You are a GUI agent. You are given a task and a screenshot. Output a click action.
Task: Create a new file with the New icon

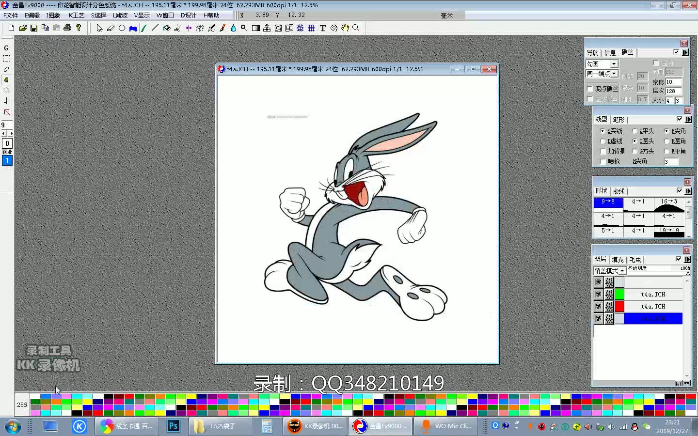click(12, 28)
